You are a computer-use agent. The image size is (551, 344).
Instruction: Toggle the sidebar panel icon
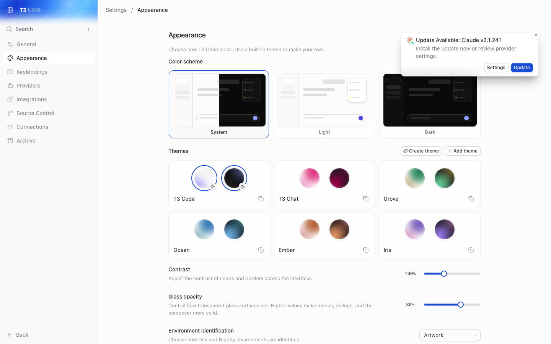[10, 10]
